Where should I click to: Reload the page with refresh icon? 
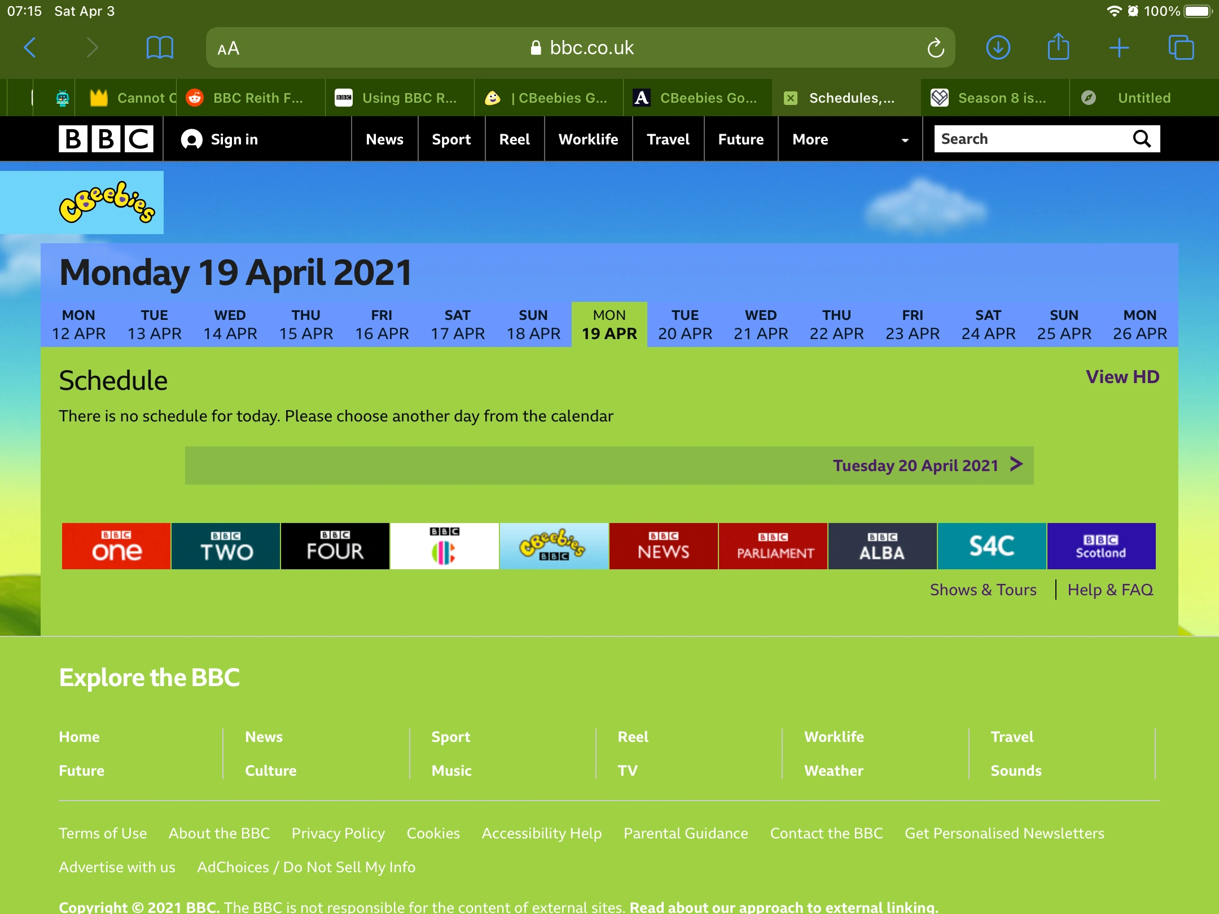(x=935, y=48)
